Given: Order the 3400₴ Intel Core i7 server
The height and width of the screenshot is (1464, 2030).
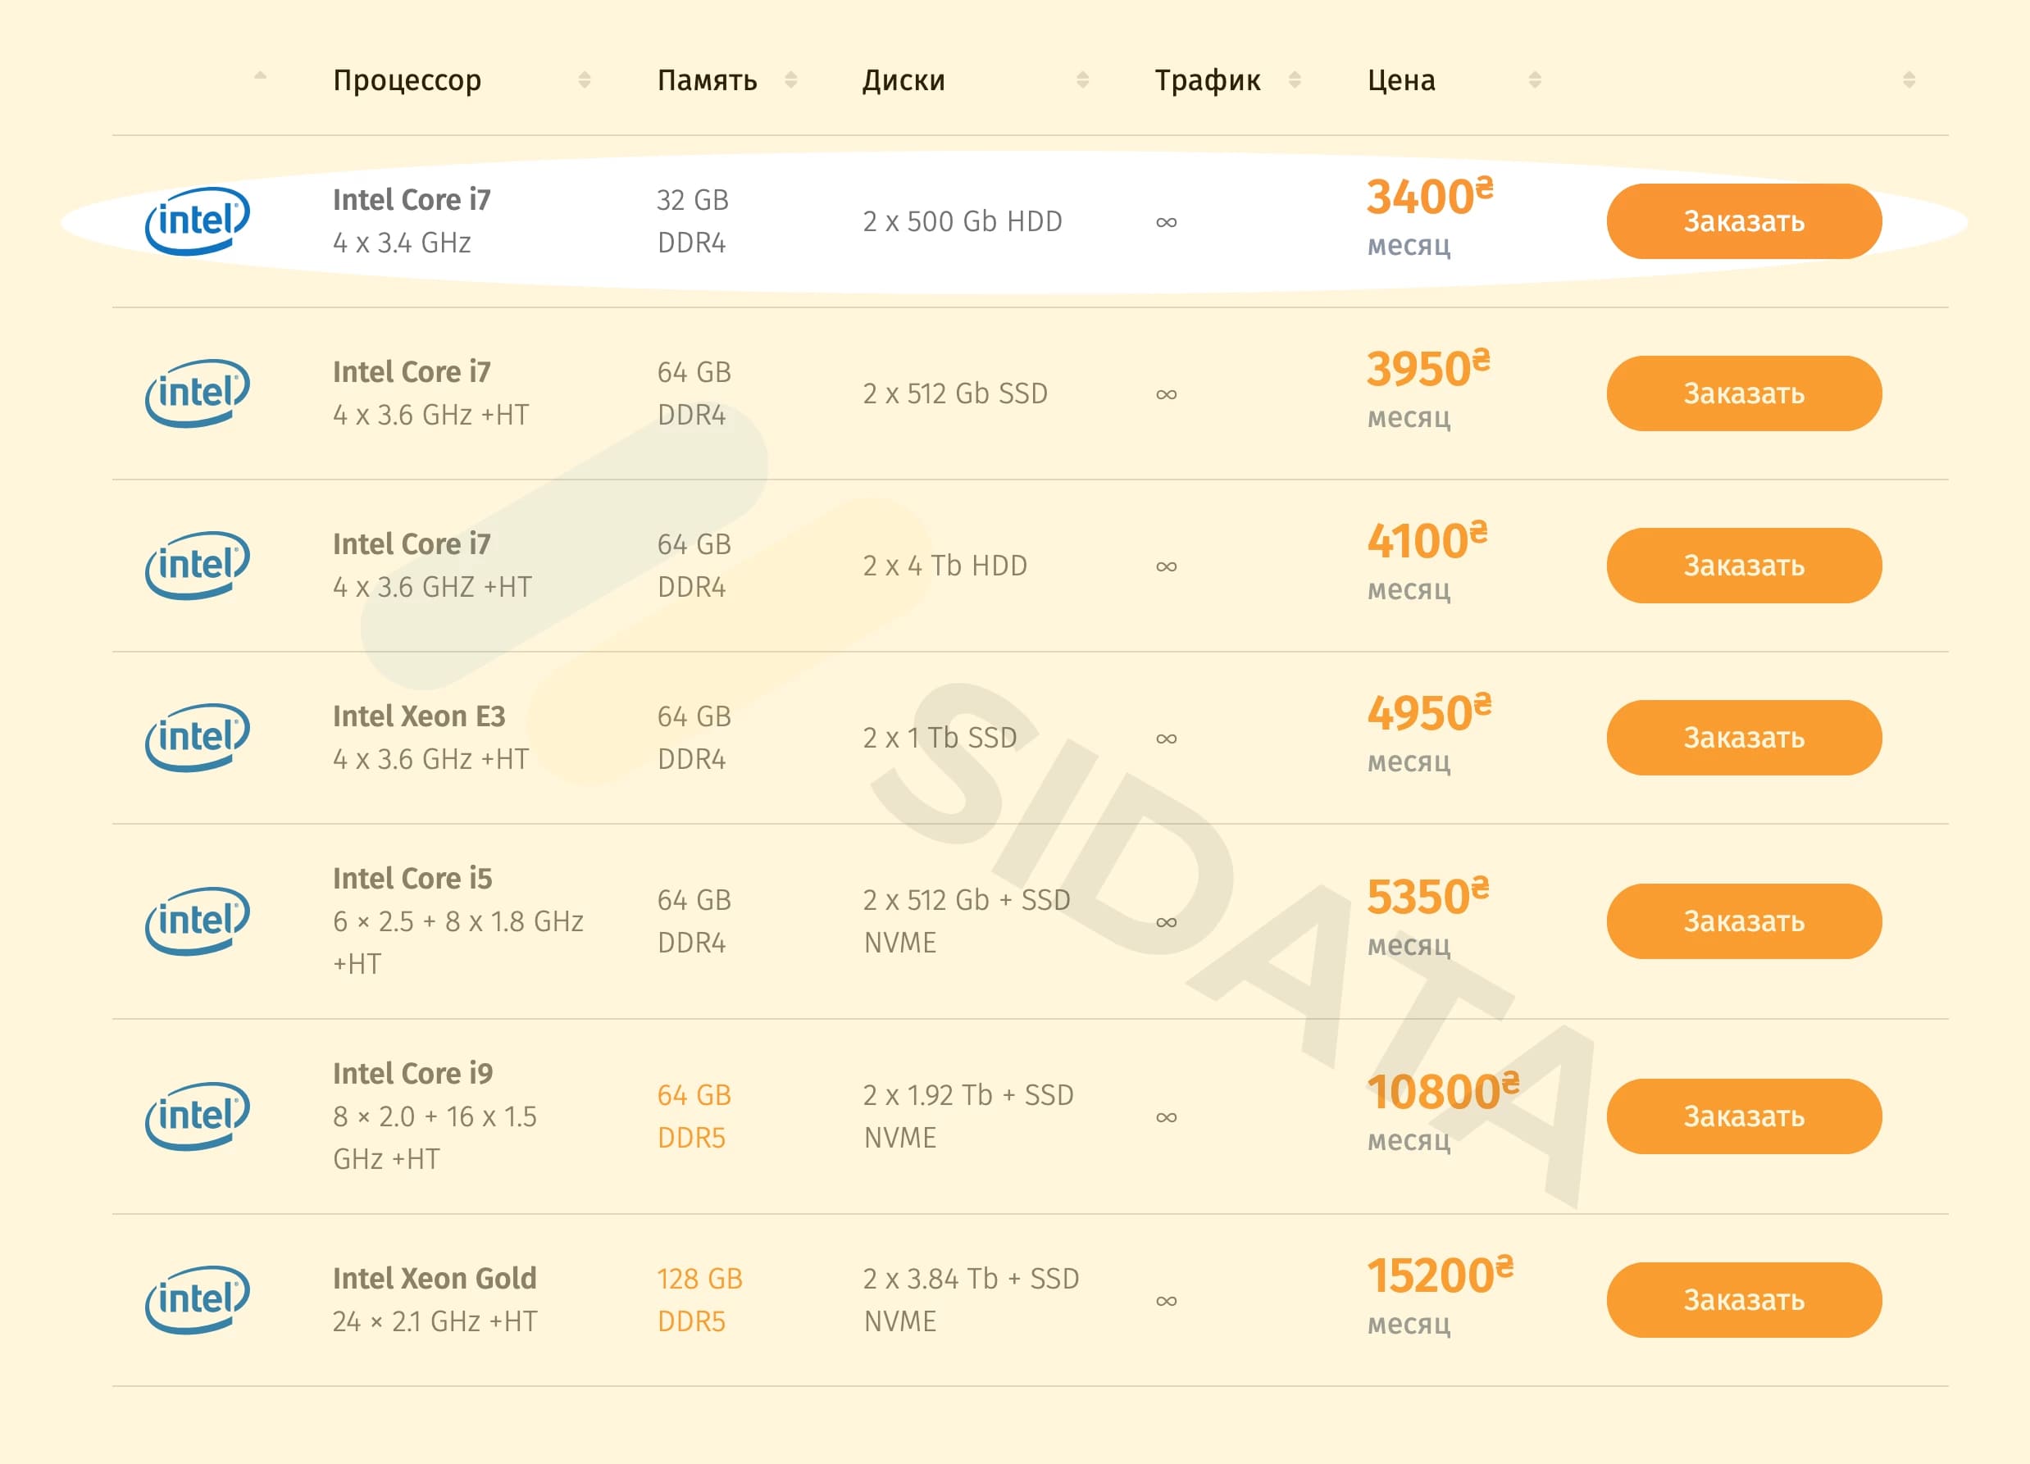Looking at the screenshot, I should (x=1744, y=221).
